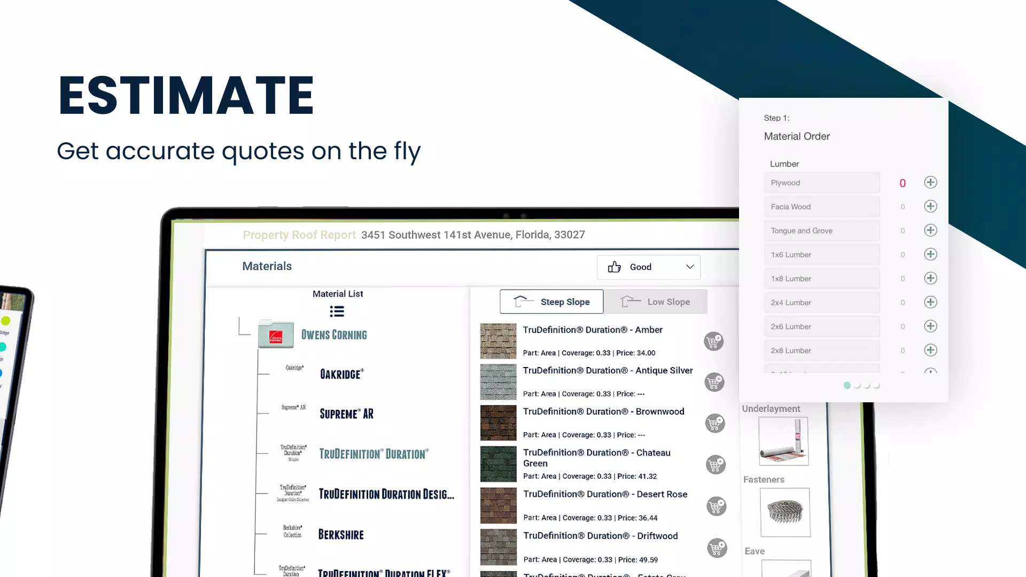The height and width of the screenshot is (577, 1026).
Task: Add Facia Wood with its plus icon
Action: pos(930,206)
